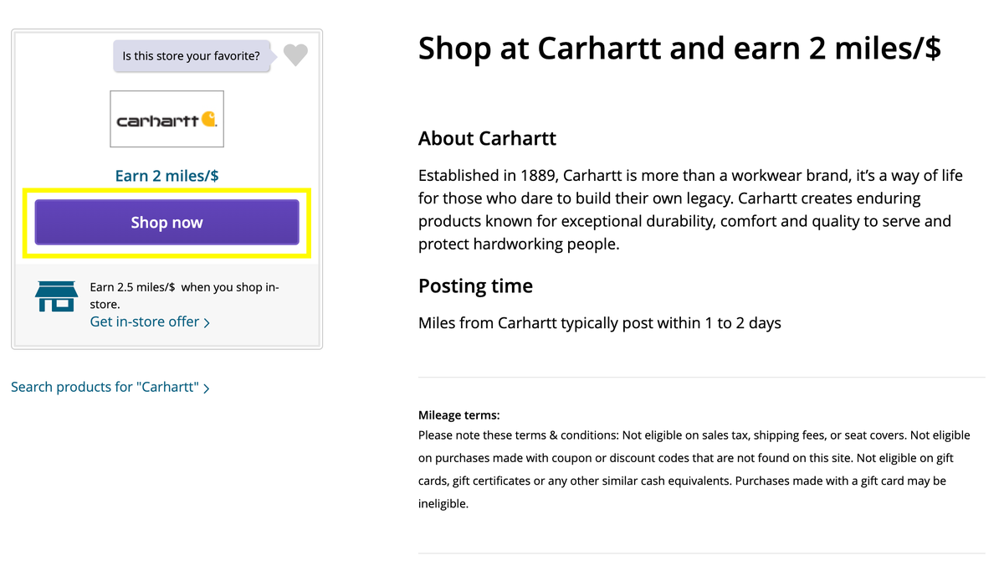Click the About Carhartt heading
The image size is (1004, 571).
click(x=487, y=138)
